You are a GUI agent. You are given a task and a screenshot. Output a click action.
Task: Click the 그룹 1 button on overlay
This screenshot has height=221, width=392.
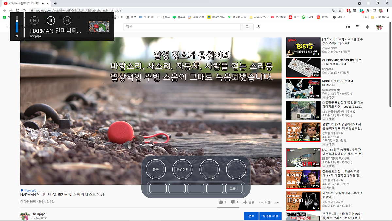234,189
